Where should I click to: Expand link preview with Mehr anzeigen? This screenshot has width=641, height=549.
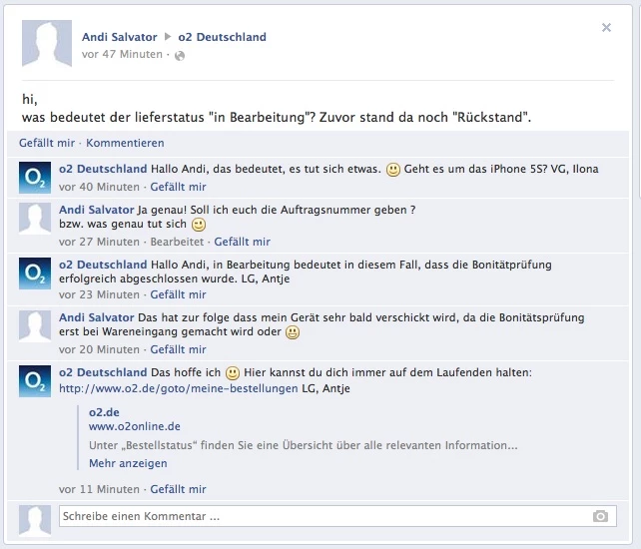(128, 463)
